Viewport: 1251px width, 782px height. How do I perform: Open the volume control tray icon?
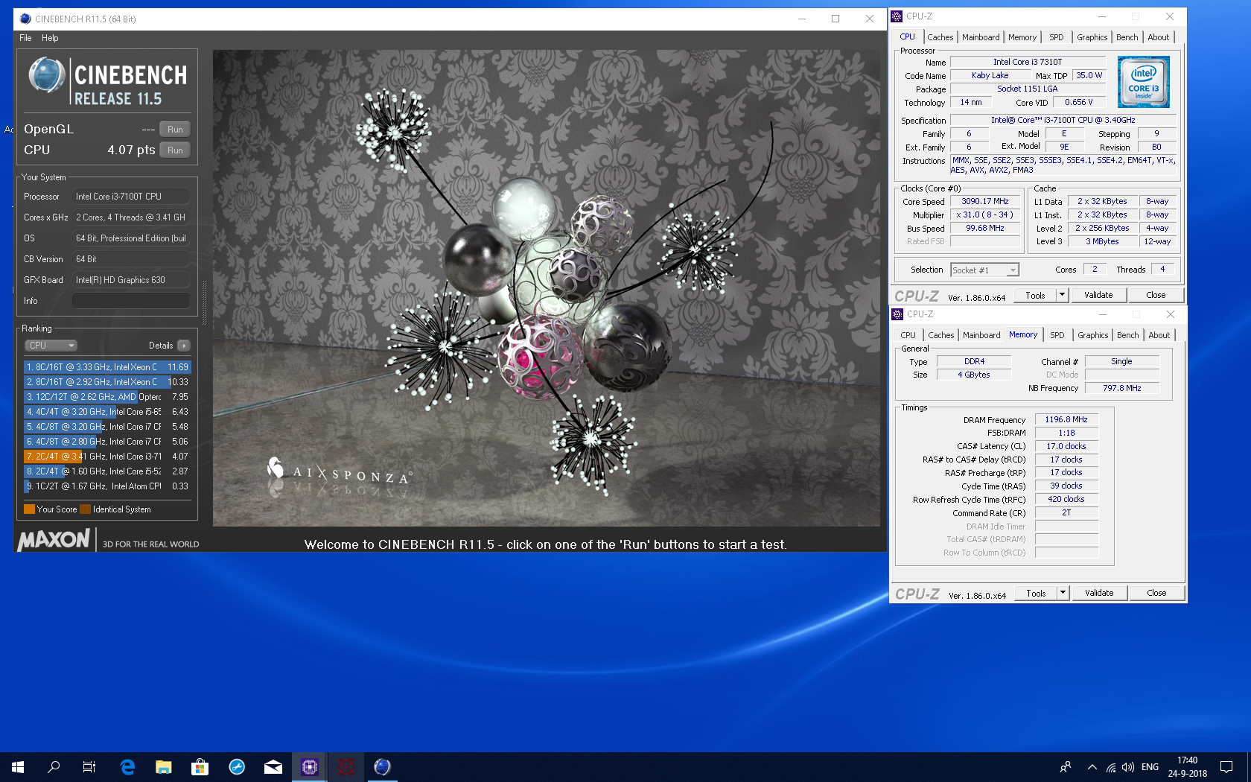(x=1128, y=766)
